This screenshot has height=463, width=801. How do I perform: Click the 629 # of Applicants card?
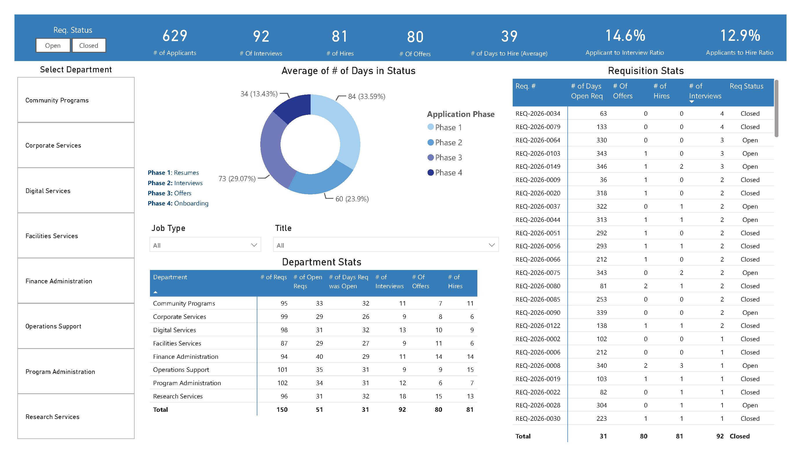175,42
